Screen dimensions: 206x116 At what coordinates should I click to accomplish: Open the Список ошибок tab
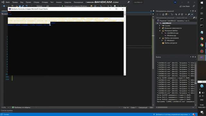click(7, 111)
